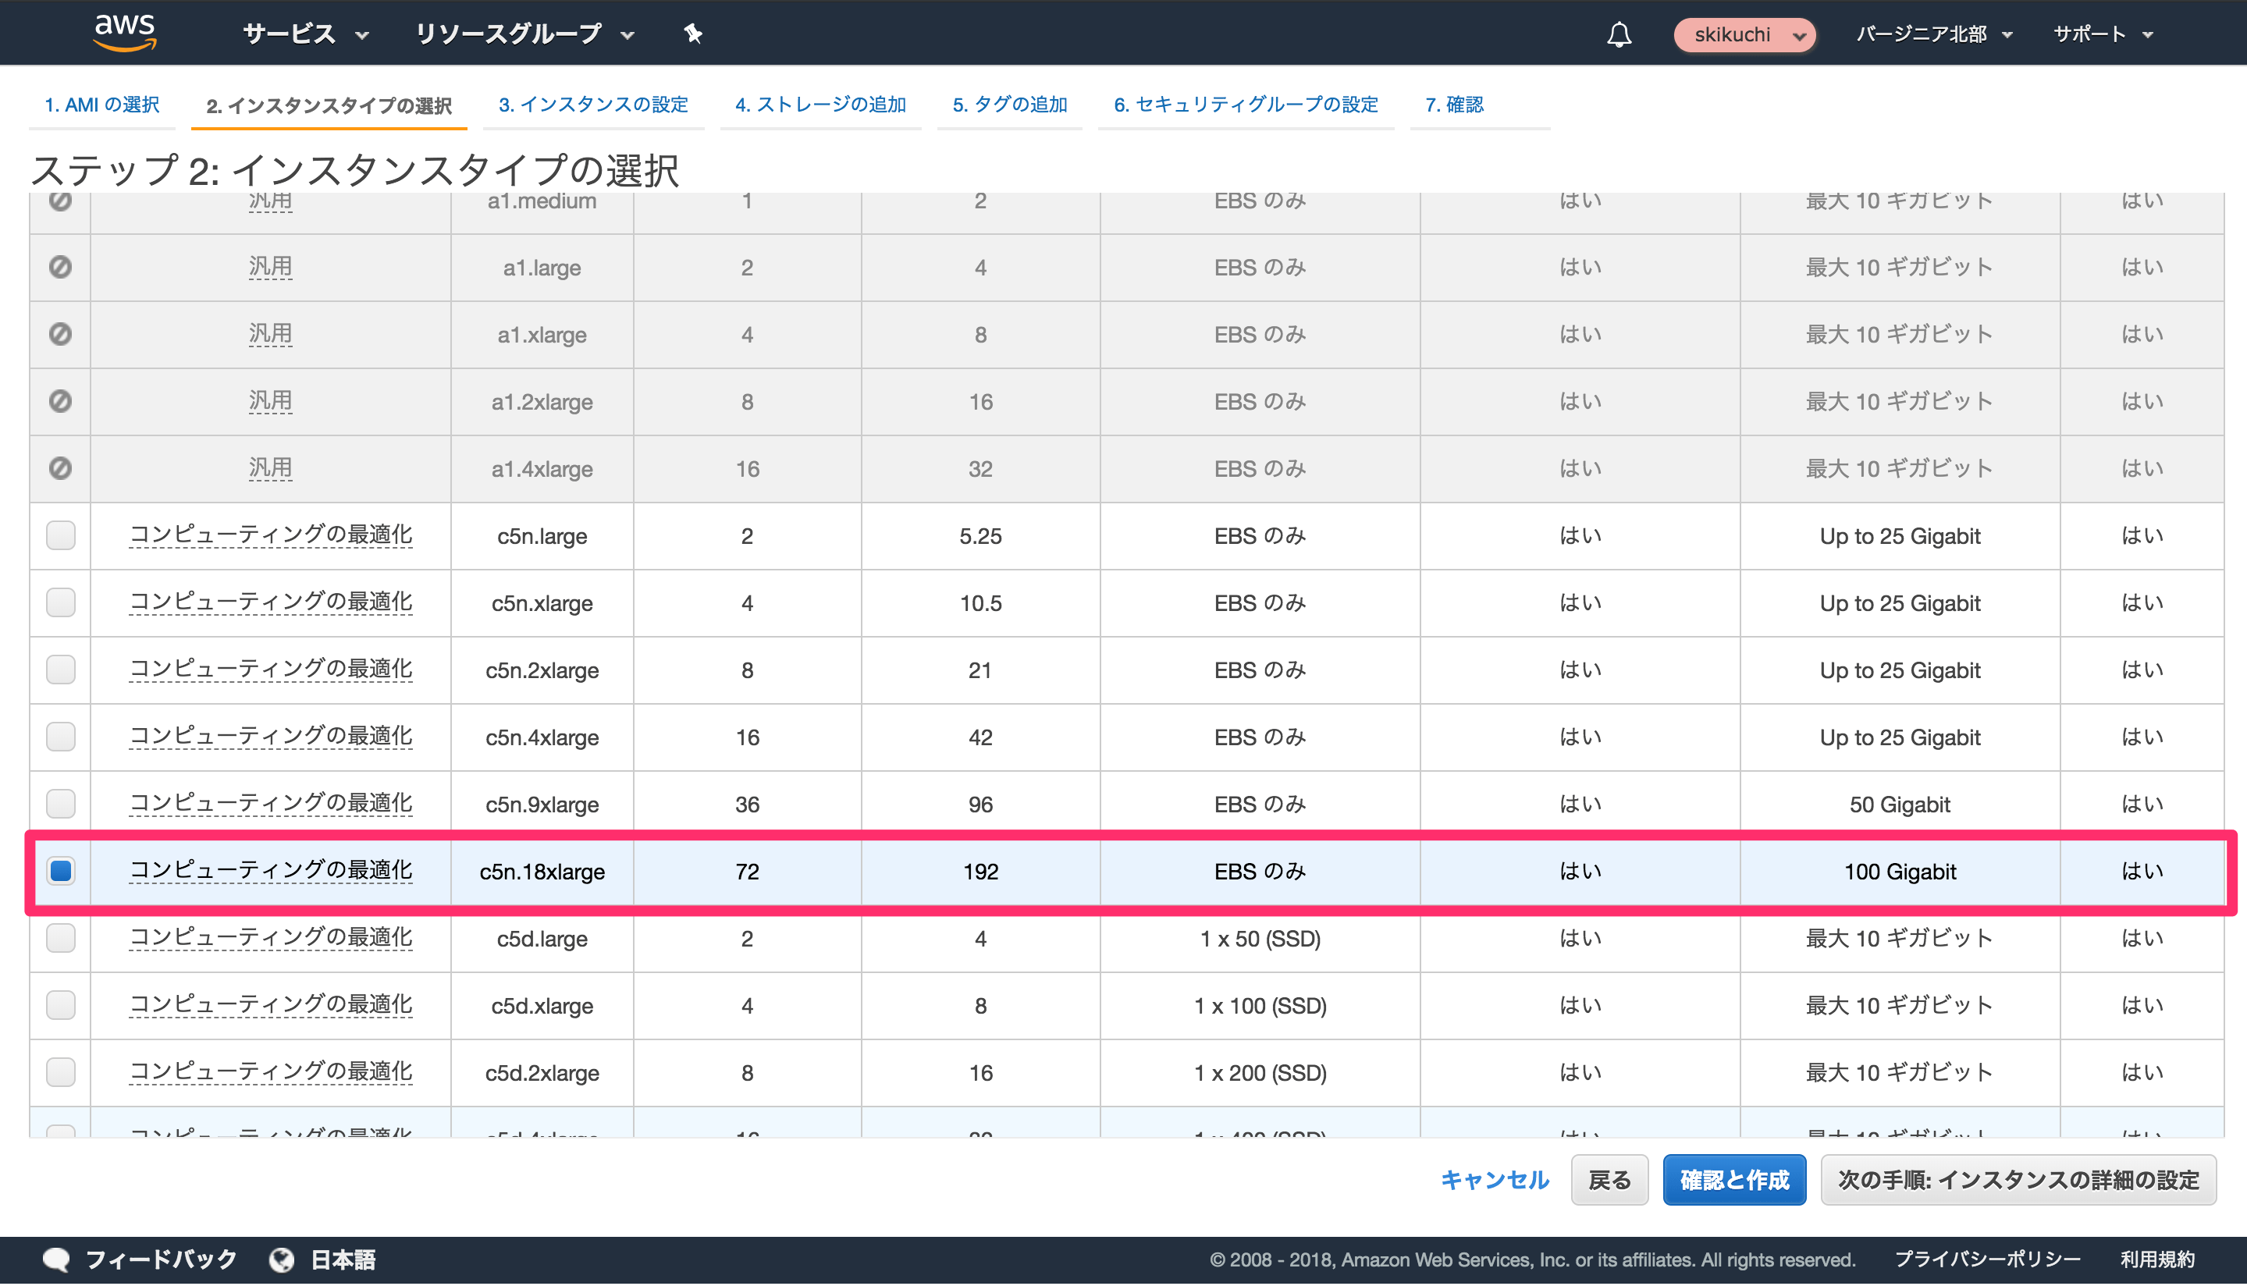Click the 1 x 200 (SSD) storage cell
2247x1286 pixels.
tap(1260, 1073)
